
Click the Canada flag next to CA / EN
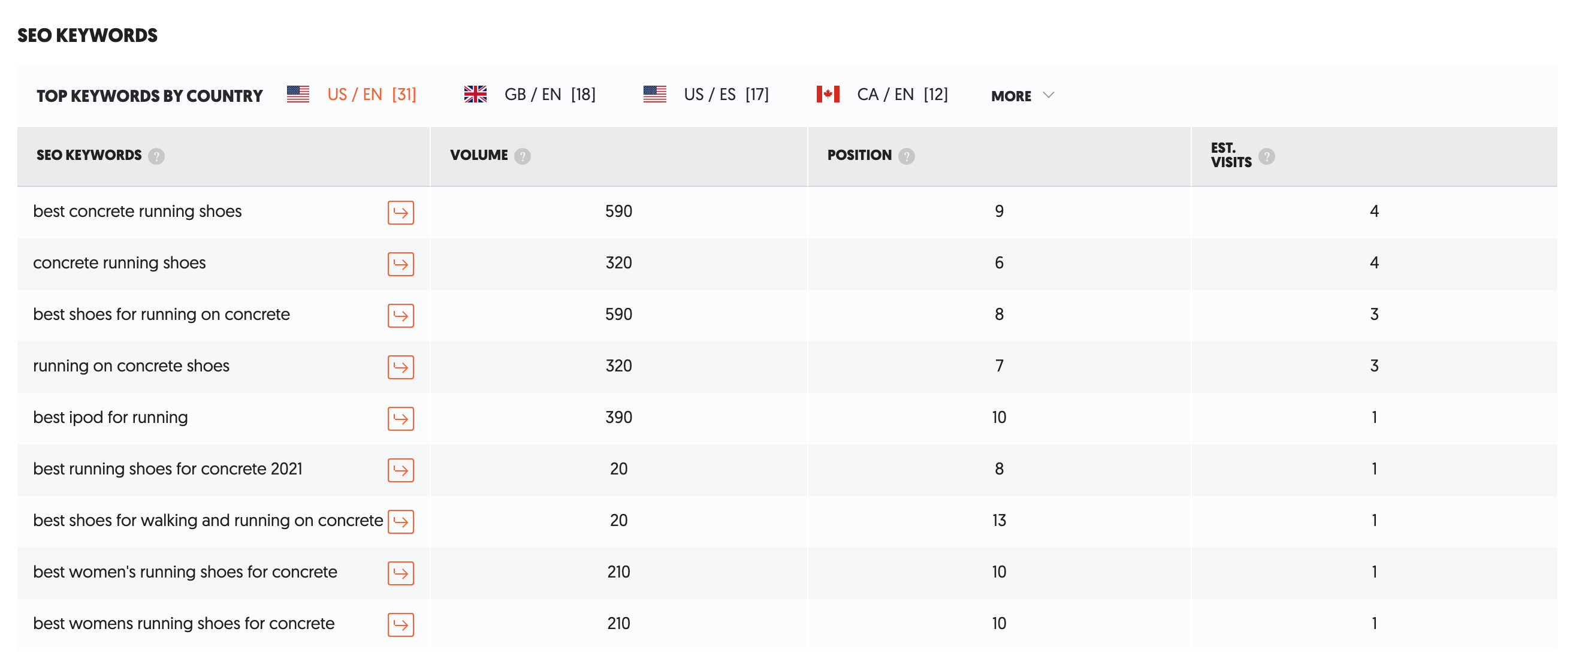click(828, 94)
